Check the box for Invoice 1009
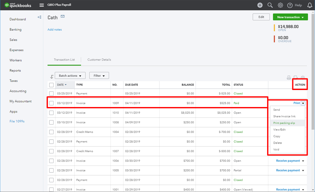315x192 pixels. [x=51, y=103]
